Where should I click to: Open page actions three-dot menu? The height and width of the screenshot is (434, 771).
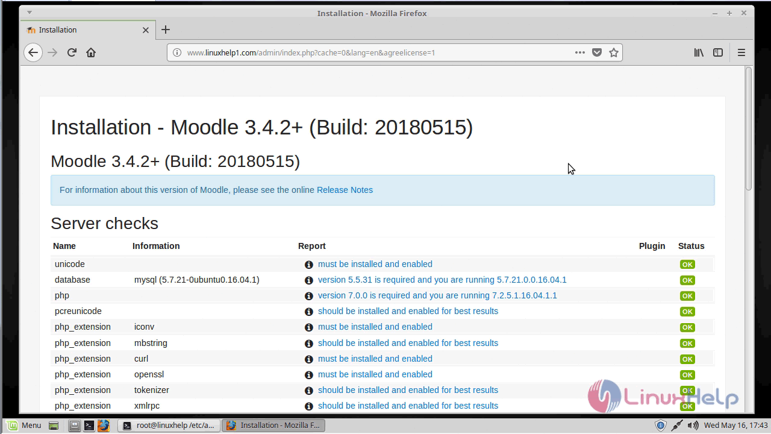pyautogui.click(x=579, y=52)
